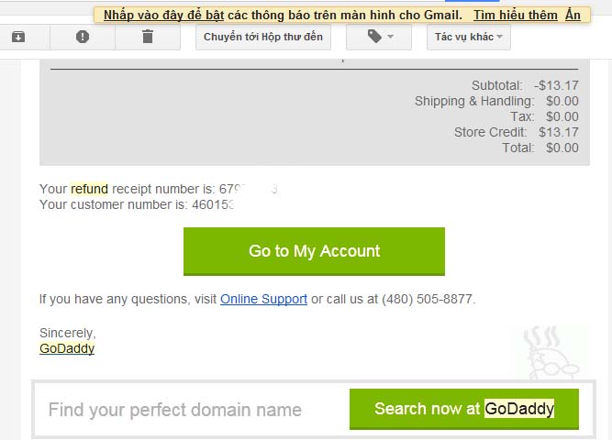Delete the email with the trash icon
The height and width of the screenshot is (440, 612).
tap(148, 37)
